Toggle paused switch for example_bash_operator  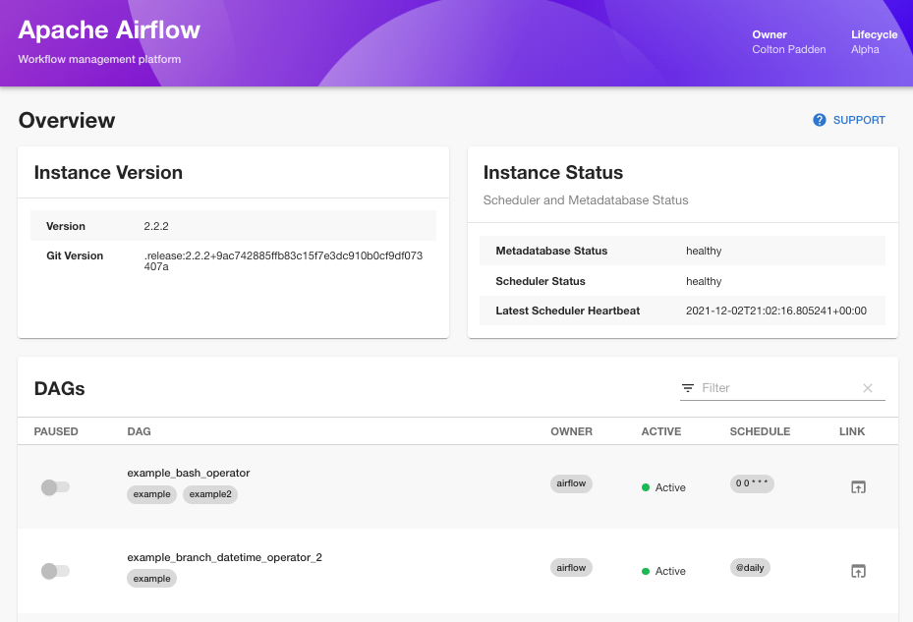point(55,486)
